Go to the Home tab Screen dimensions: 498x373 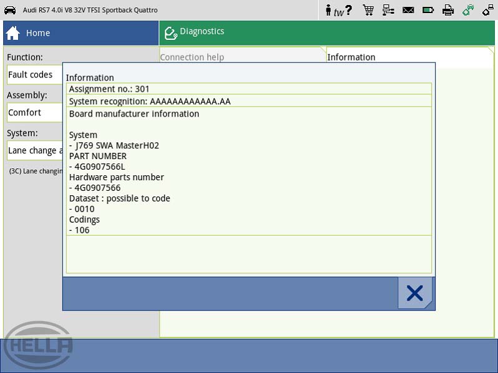[x=81, y=33]
